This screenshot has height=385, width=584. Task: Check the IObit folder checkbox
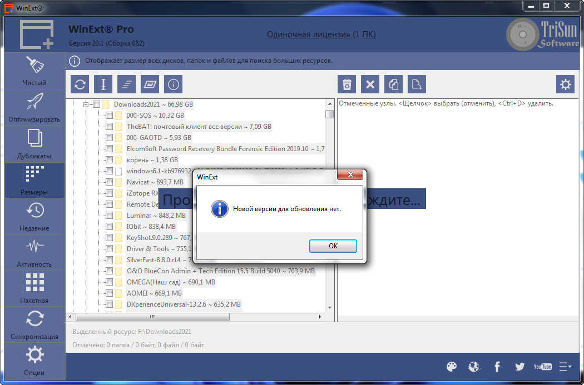(109, 227)
